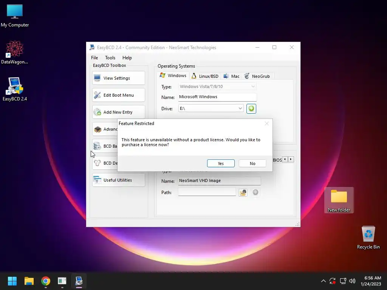Select the Recycle Bin desktop icon

click(x=368, y=238)
